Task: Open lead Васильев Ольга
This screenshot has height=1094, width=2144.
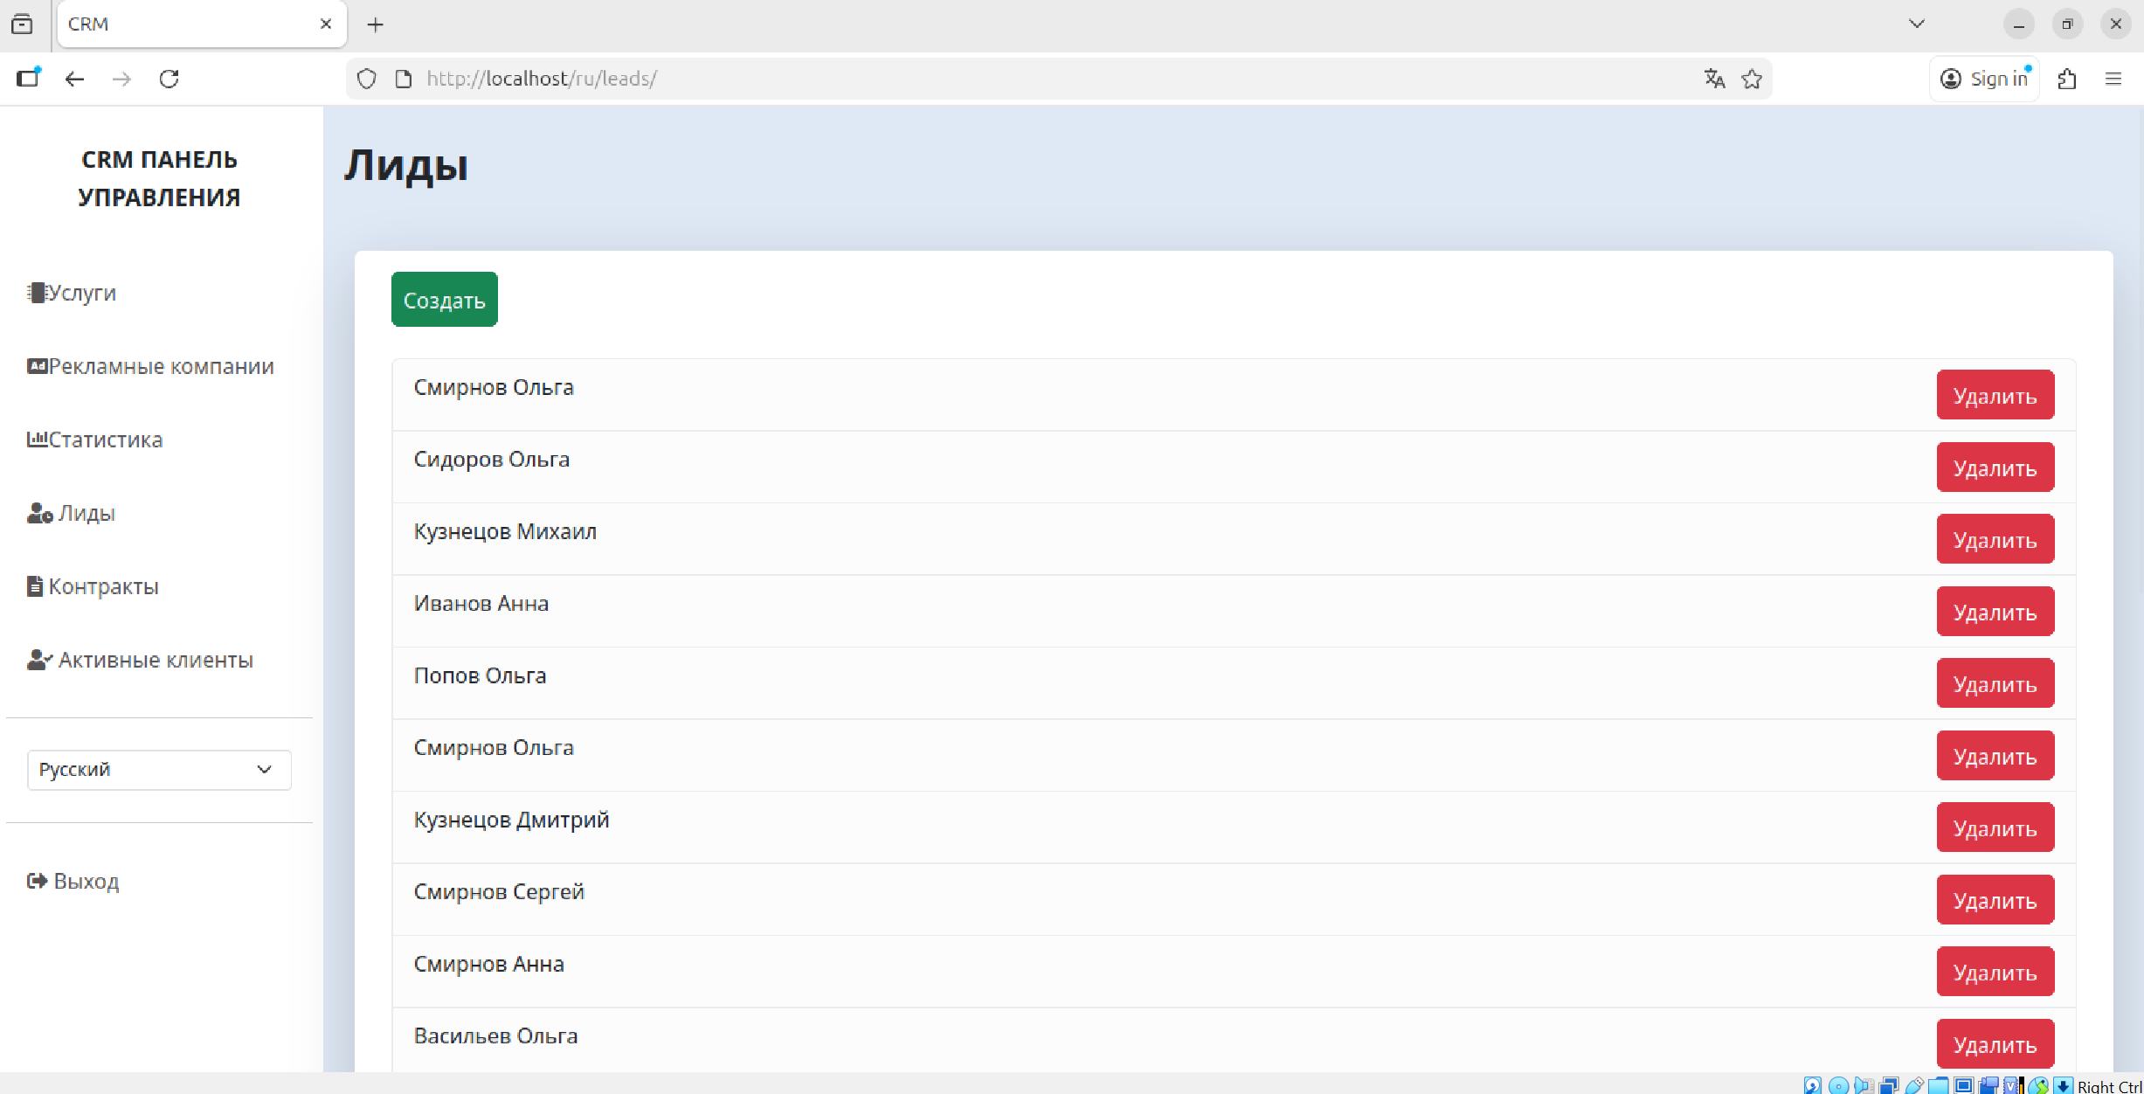Action: tap(496, 1036)
